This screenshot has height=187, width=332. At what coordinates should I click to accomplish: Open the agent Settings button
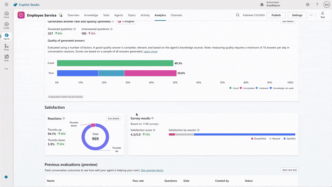pyautogui.click(x=297, y=15)
